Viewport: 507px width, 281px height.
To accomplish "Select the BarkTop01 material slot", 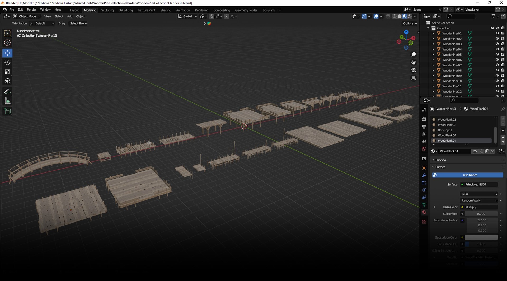I will (x=461, y=130).
